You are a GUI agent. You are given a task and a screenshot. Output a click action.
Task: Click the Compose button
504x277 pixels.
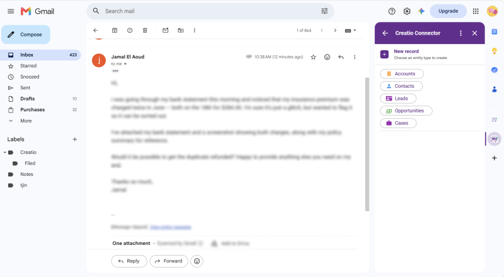(x=26, y=35)
